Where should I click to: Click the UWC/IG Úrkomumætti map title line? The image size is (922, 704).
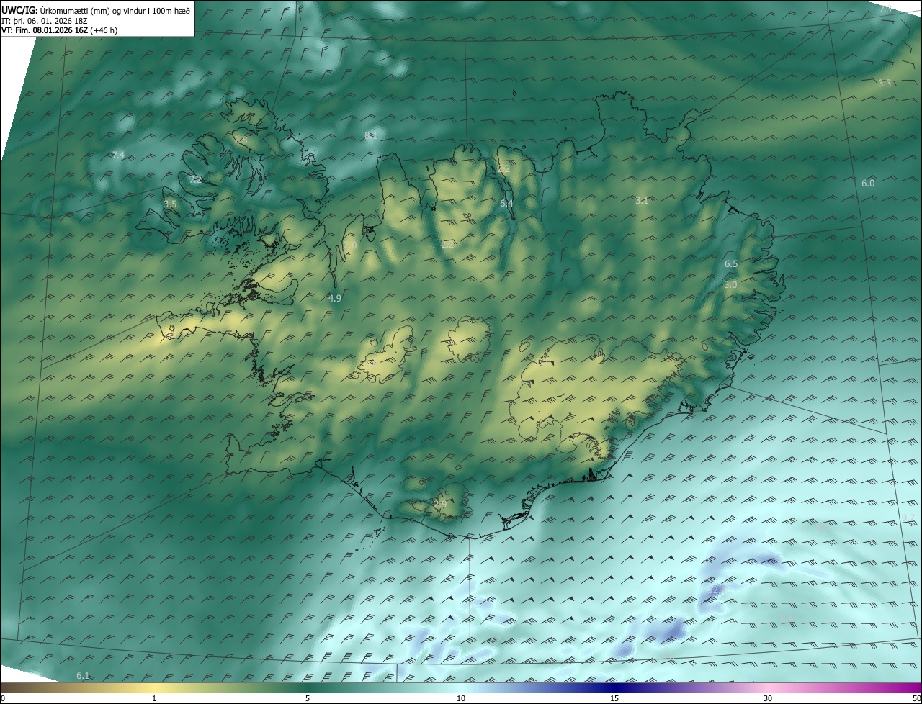(96, 9)
